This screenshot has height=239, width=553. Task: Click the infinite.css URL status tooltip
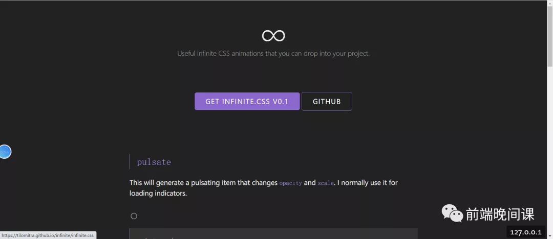pos(48,235)
